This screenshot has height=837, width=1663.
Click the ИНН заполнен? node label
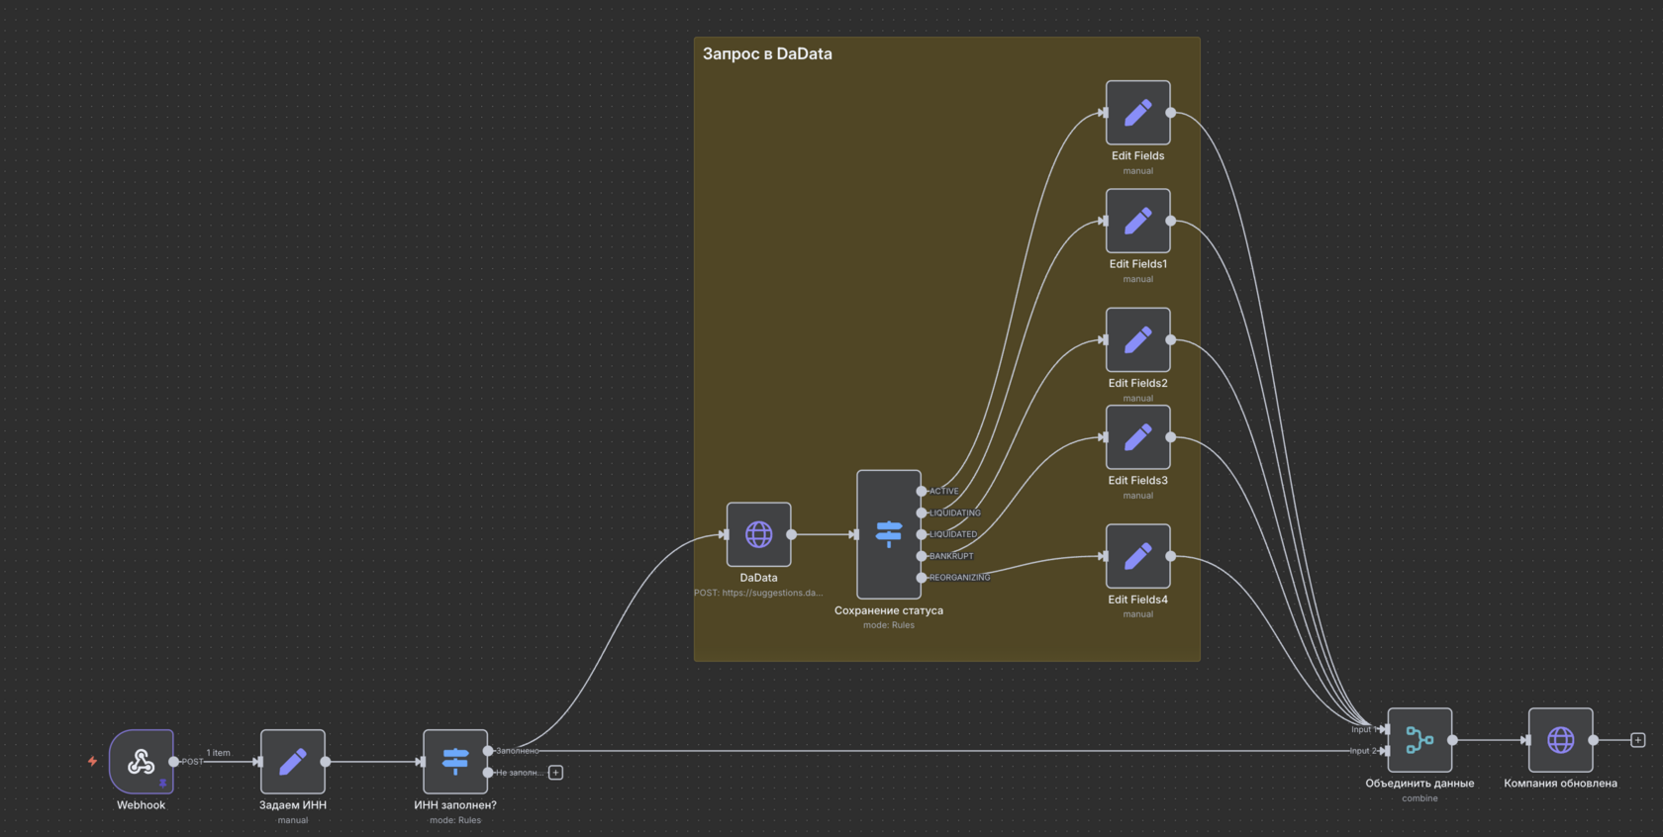click(455, 805)
